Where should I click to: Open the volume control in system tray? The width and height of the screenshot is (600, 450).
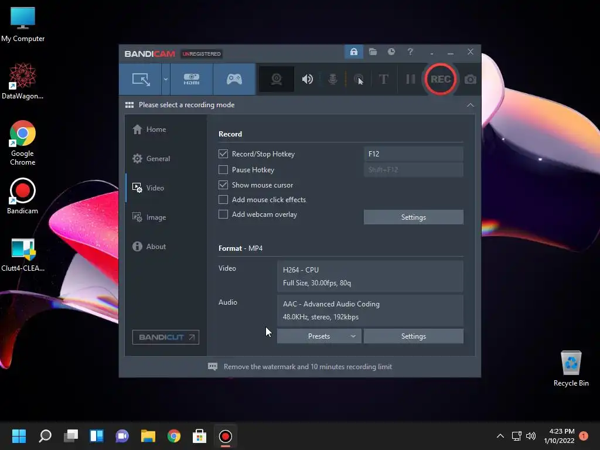(531, 436)
